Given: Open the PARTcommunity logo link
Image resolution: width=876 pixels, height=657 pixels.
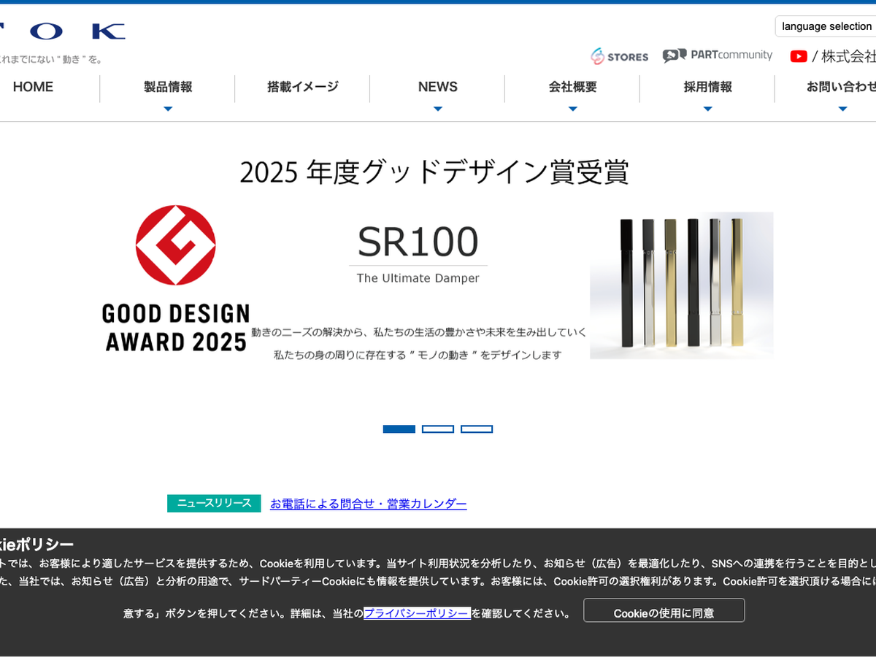Looking at the screenshot, I should [717, 55].
